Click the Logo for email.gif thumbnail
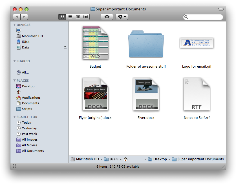The image size is (236, 184). pos(197,43)
